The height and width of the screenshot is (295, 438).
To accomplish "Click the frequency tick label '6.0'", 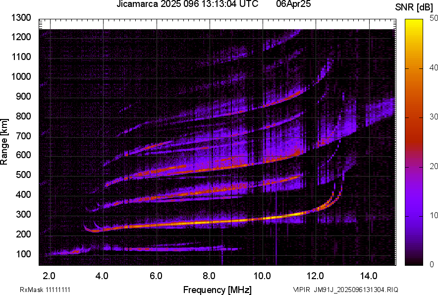I will coord(156,276).
